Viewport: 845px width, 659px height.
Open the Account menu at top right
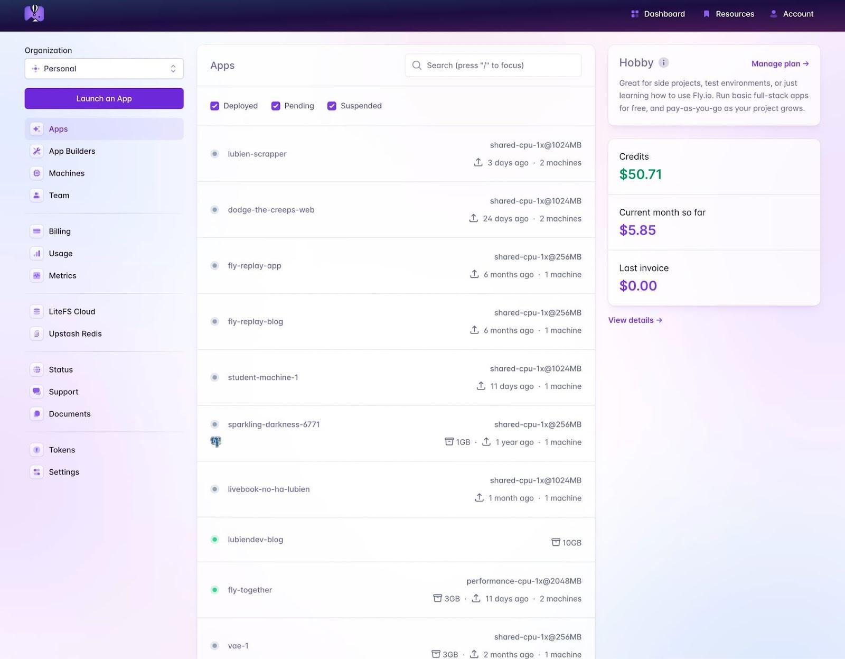tap(798, 14)
